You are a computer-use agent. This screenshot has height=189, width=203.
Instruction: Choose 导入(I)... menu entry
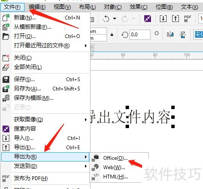pyautogui.click(x=45, y=138)
